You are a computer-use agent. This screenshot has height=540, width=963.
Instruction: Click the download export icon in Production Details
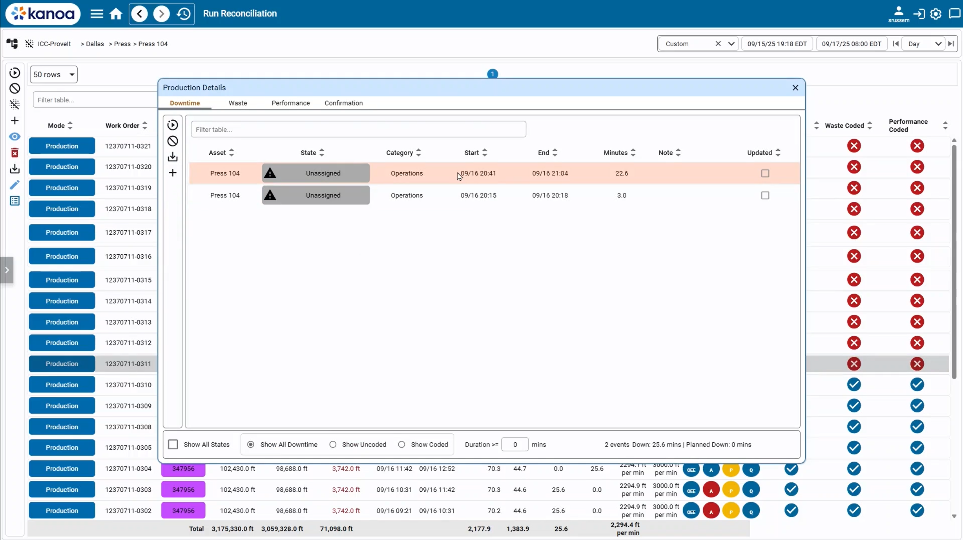pos(173,157)
